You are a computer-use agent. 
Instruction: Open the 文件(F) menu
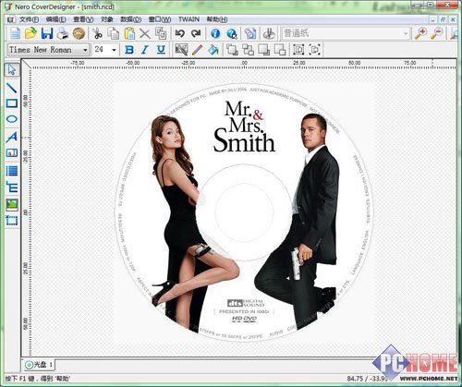tap(29, 19)
